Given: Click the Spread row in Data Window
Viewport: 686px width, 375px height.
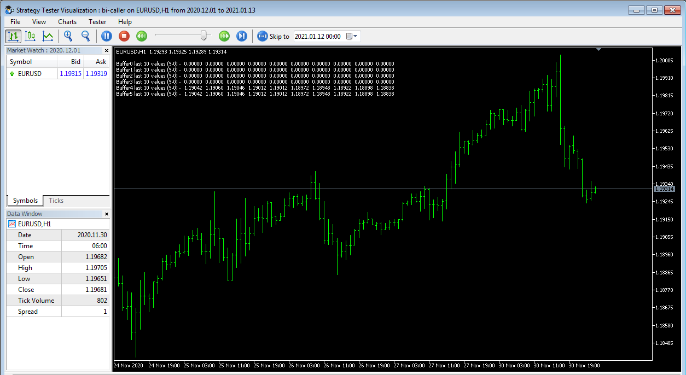Looking at the screenshot, I should click(58, 312).
